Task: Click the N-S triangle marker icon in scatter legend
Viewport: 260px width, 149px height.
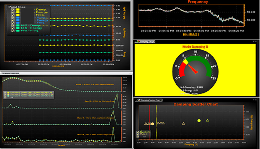Action: [x=141, y=134]
